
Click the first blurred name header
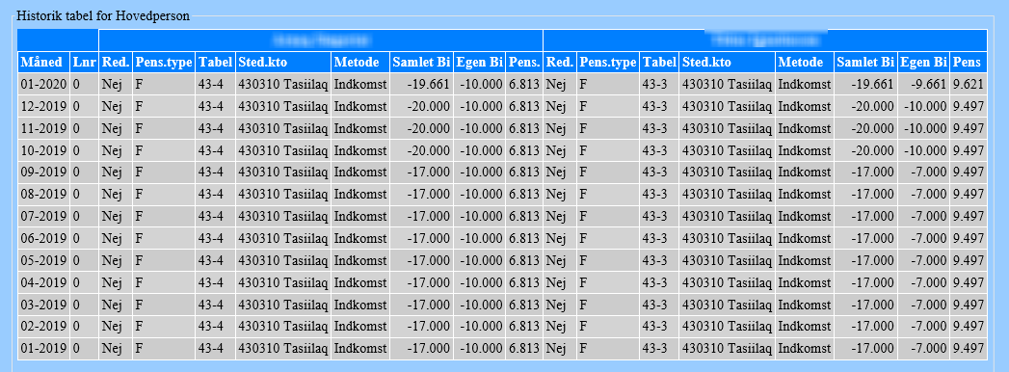pyautogui.click(x=321, y=40)
